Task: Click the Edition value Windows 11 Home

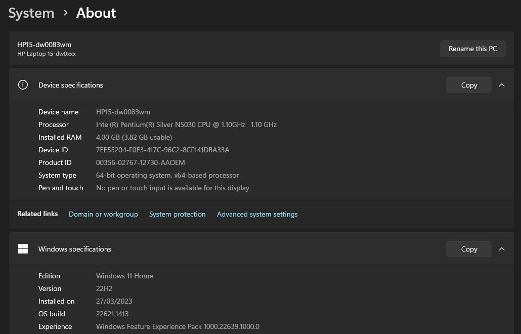Action: tap(124, 276)
